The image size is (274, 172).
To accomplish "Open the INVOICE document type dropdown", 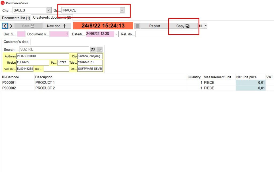I will tap(122, 10).
